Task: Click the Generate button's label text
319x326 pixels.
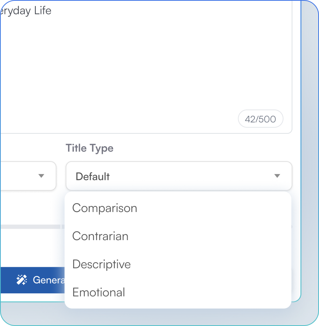Action: [49, 280]
